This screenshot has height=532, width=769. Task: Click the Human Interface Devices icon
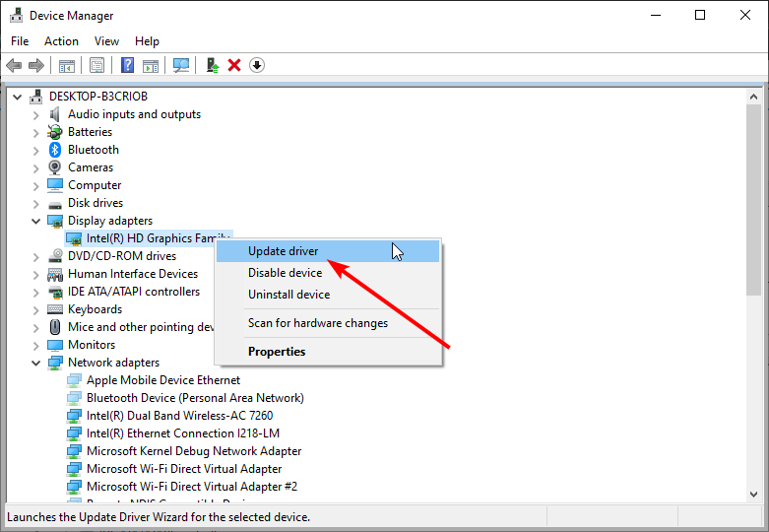55,274
